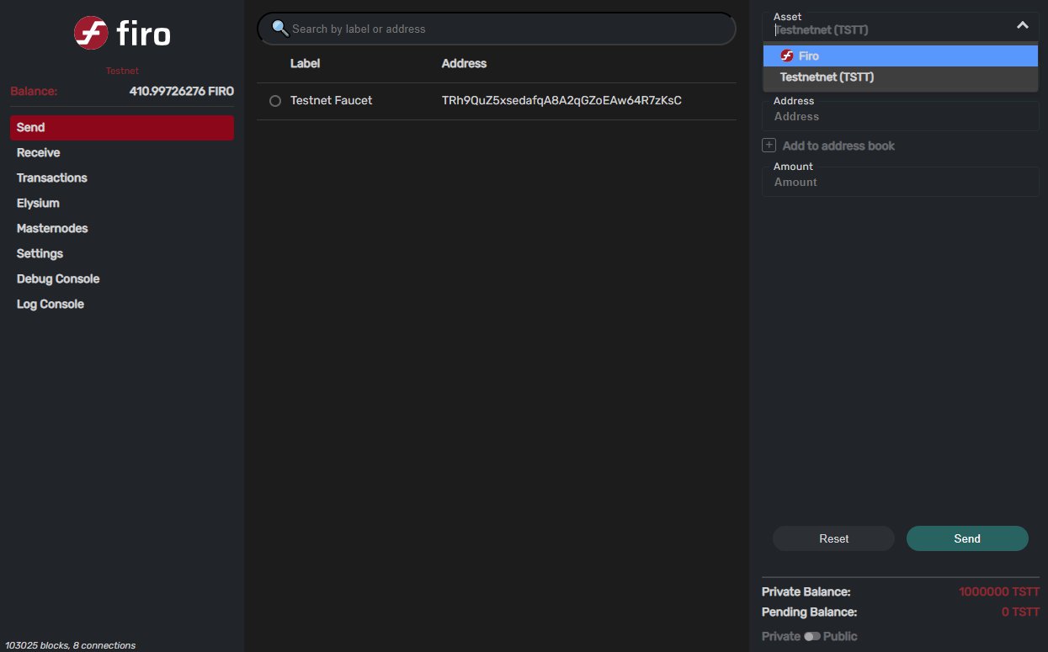Choose Firo from the asset list

point(901,56)
